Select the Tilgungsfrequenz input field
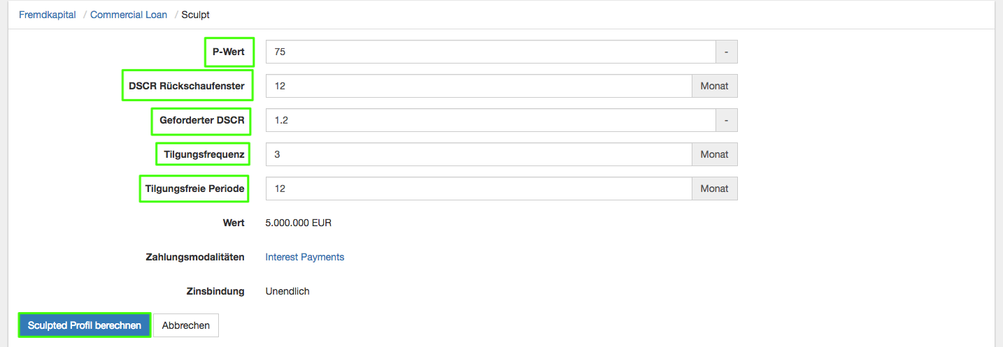This screenshot has height=347, width=1003. tap(479, 154)
